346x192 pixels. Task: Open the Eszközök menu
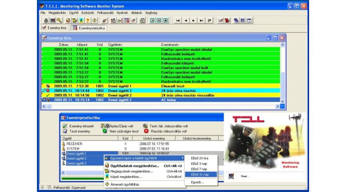(88, 13)
